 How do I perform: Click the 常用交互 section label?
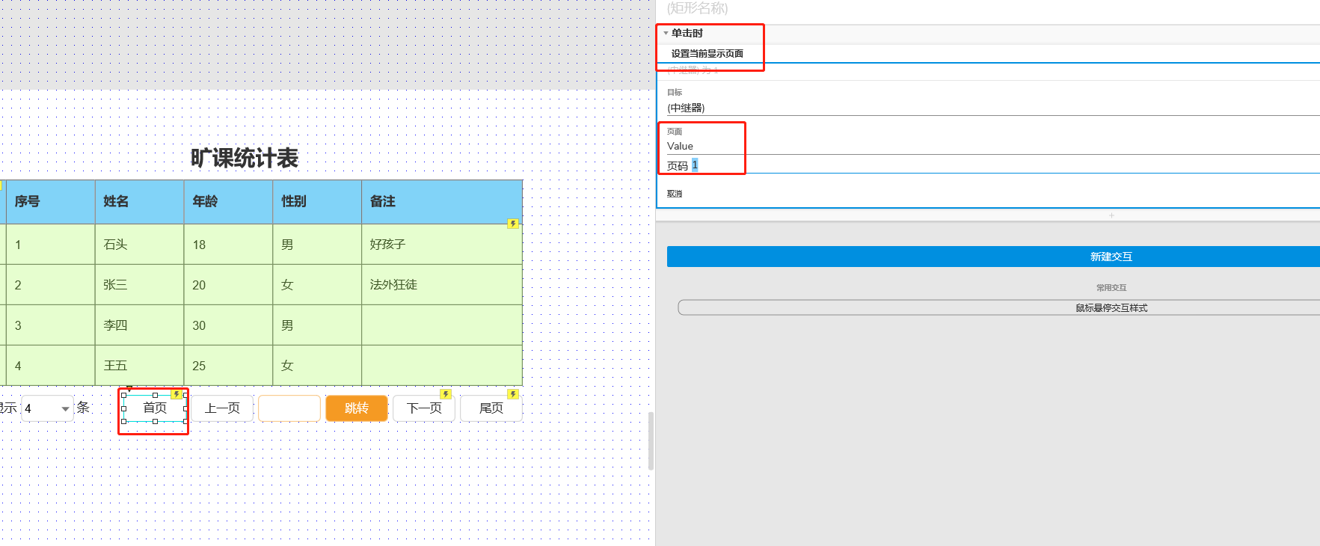pyautogui.click(x=1111, y=288)
